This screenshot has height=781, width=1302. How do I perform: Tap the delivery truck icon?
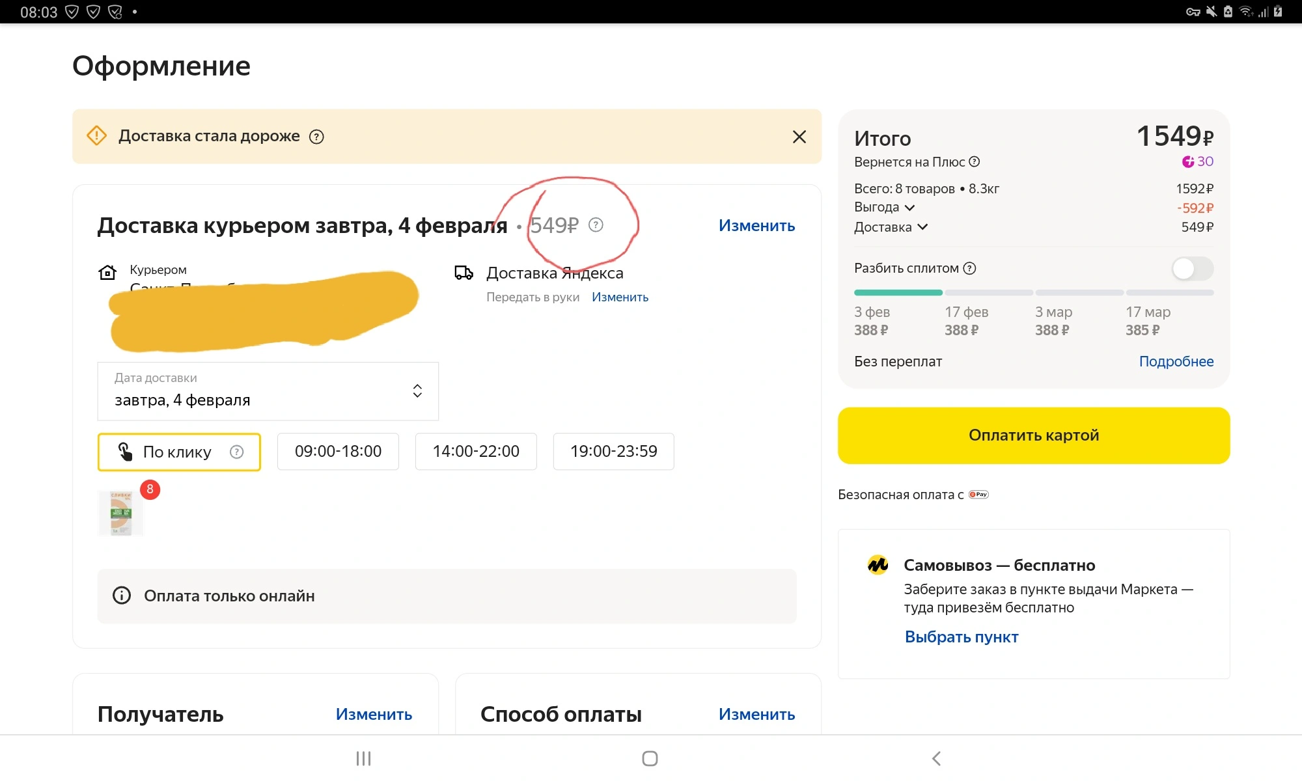pos(464,273)
